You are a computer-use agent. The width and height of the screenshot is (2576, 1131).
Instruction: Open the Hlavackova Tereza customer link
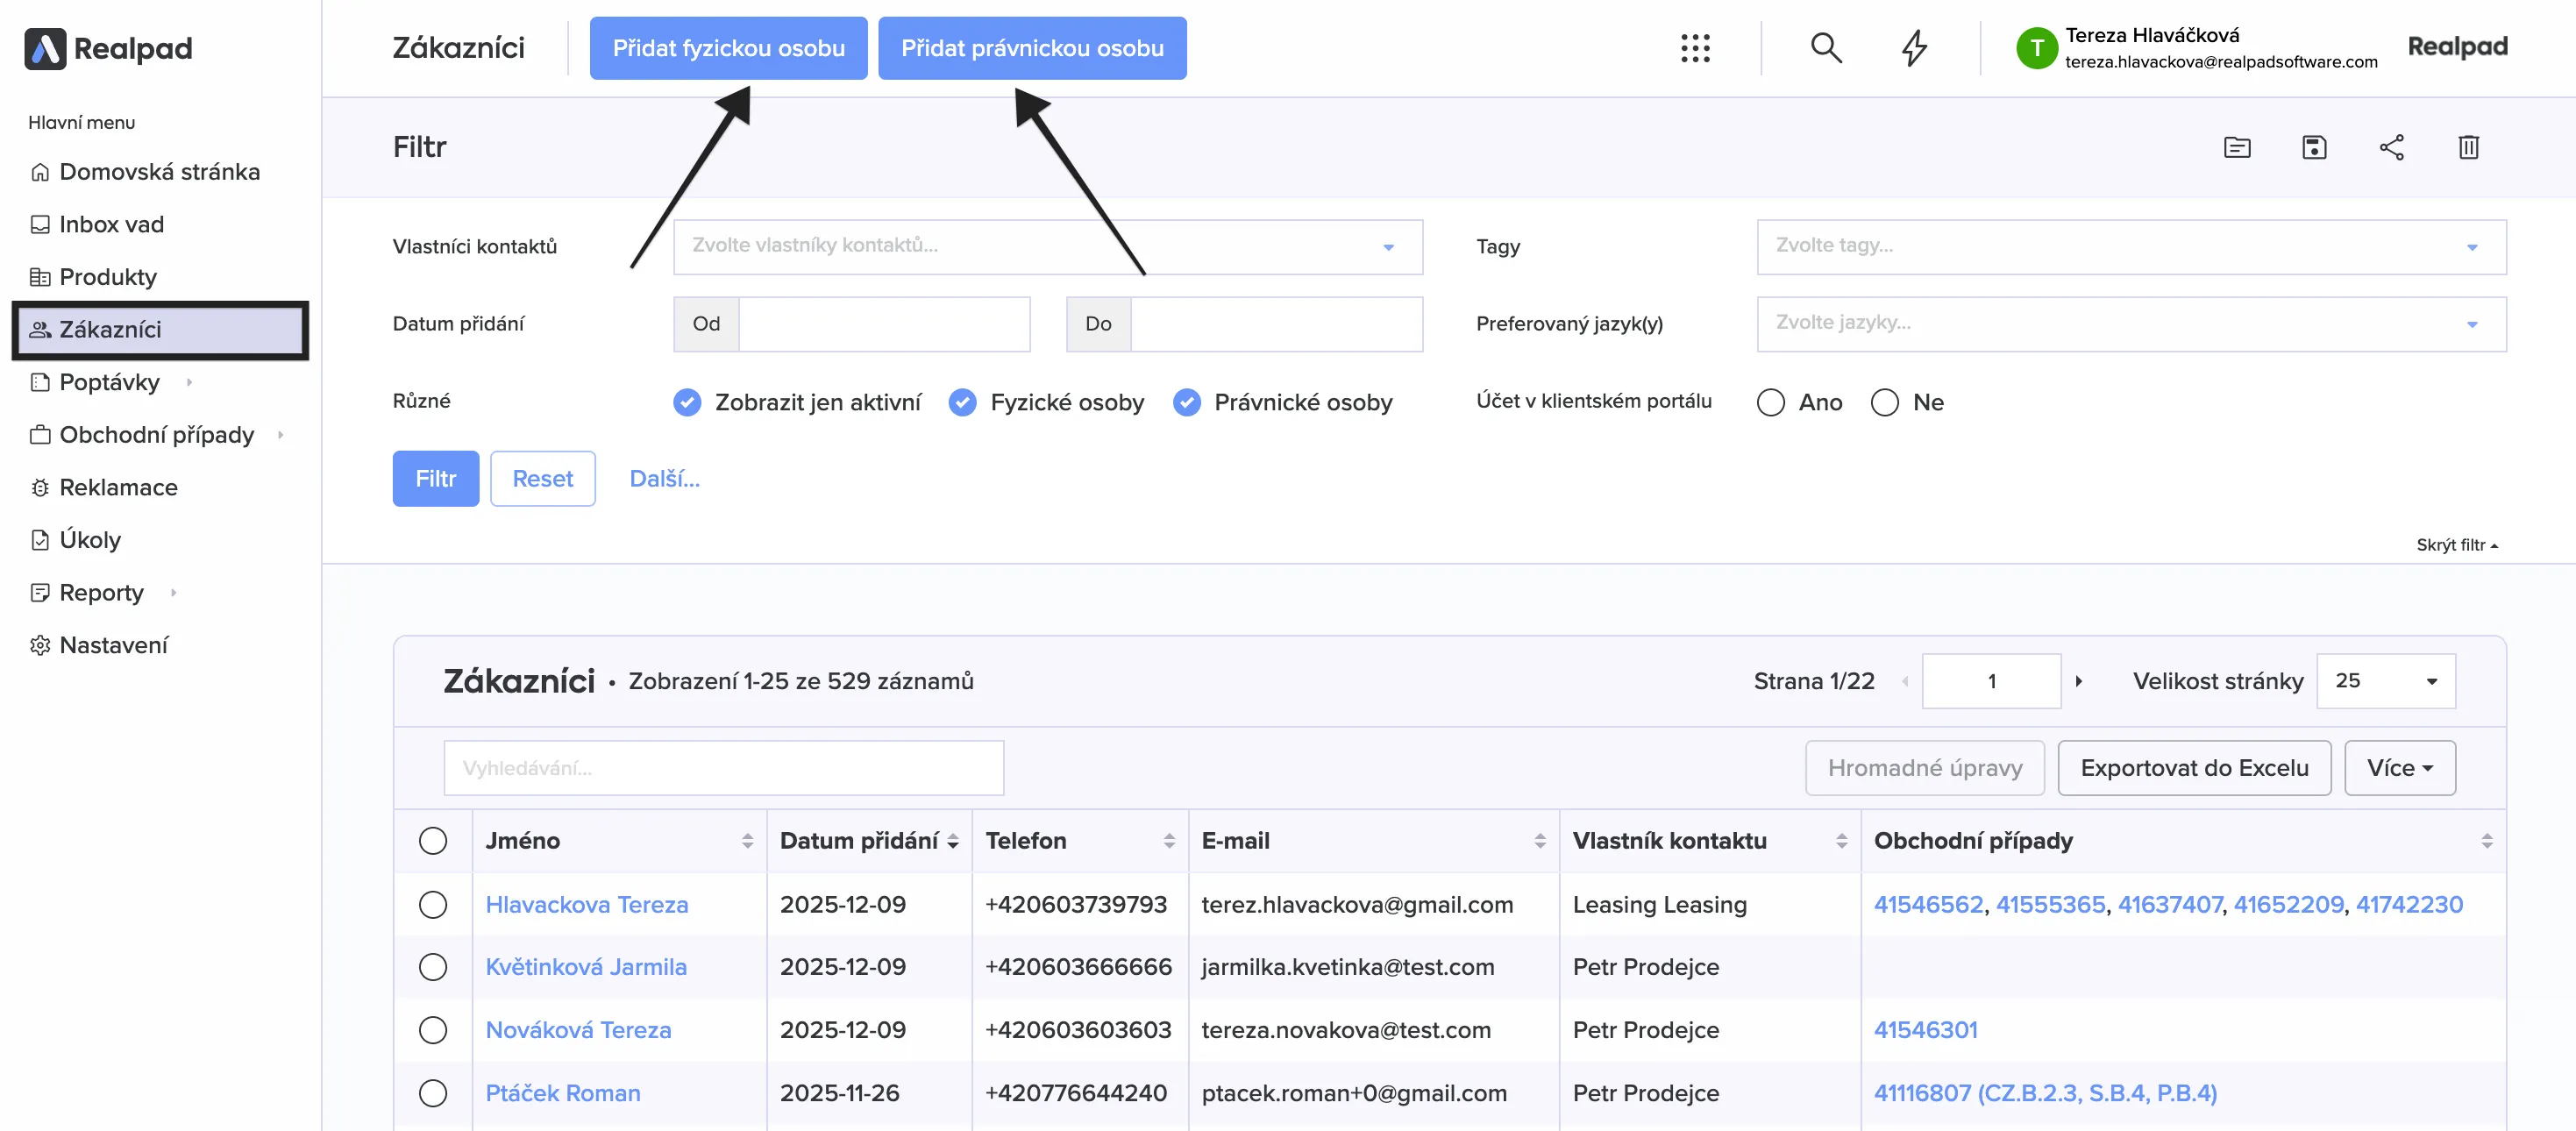pyautogui.click(x=586, y=904)
